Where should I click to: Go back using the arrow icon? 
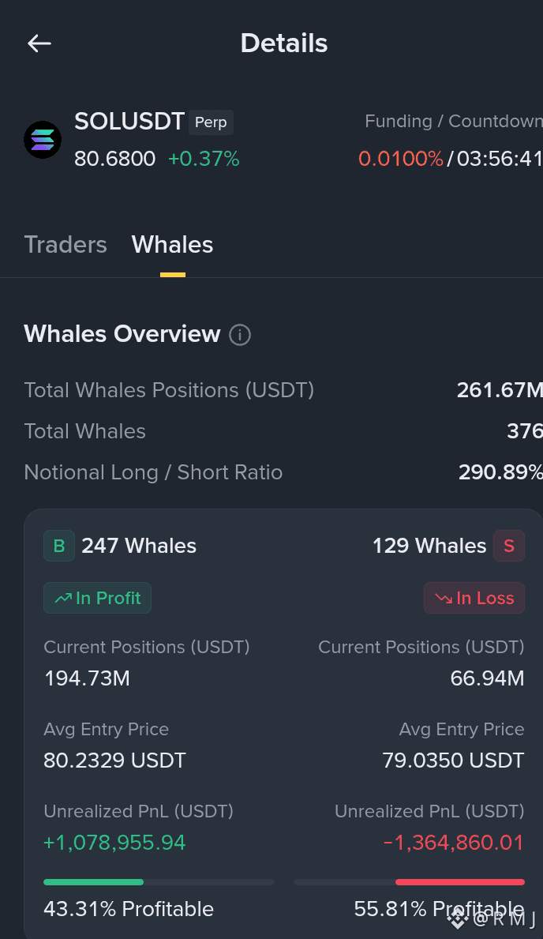[39, 43]
